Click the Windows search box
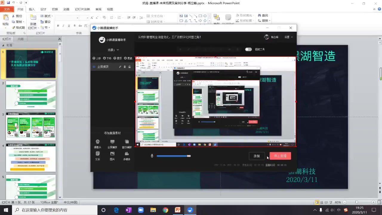Viewport: 382px width, 215px height. click(55, 210)
